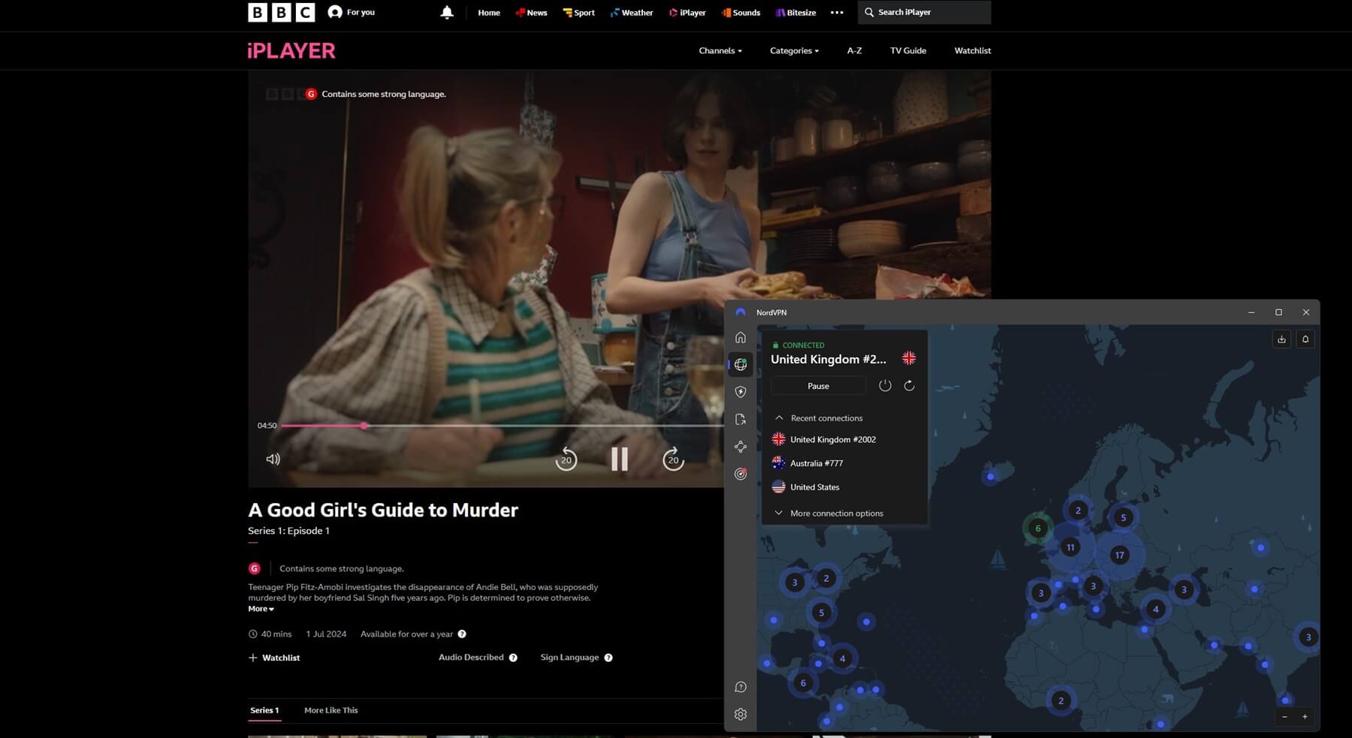Open Watchlist in iPlayer navigation

[973, 50]
